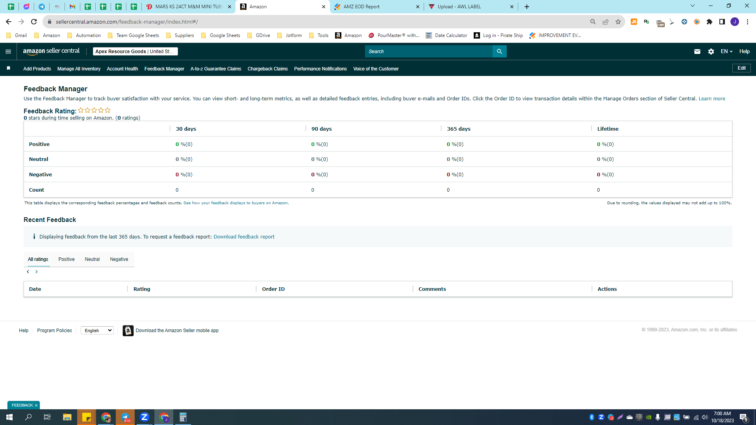Open the Calculator app from the taskbar
Image resolution: width=756 pixels, height=425 pixels.
point(183,417)
